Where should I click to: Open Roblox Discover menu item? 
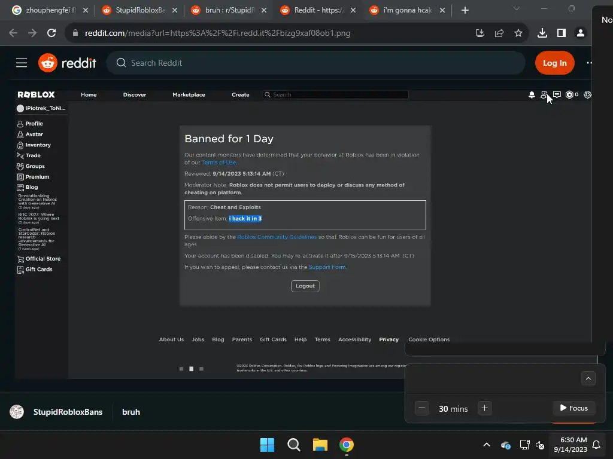point(135,95)
